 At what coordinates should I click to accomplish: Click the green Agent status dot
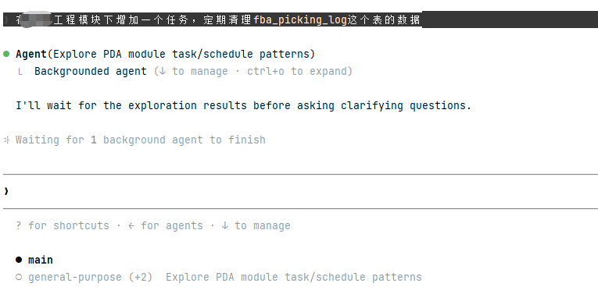pos(6,54)
